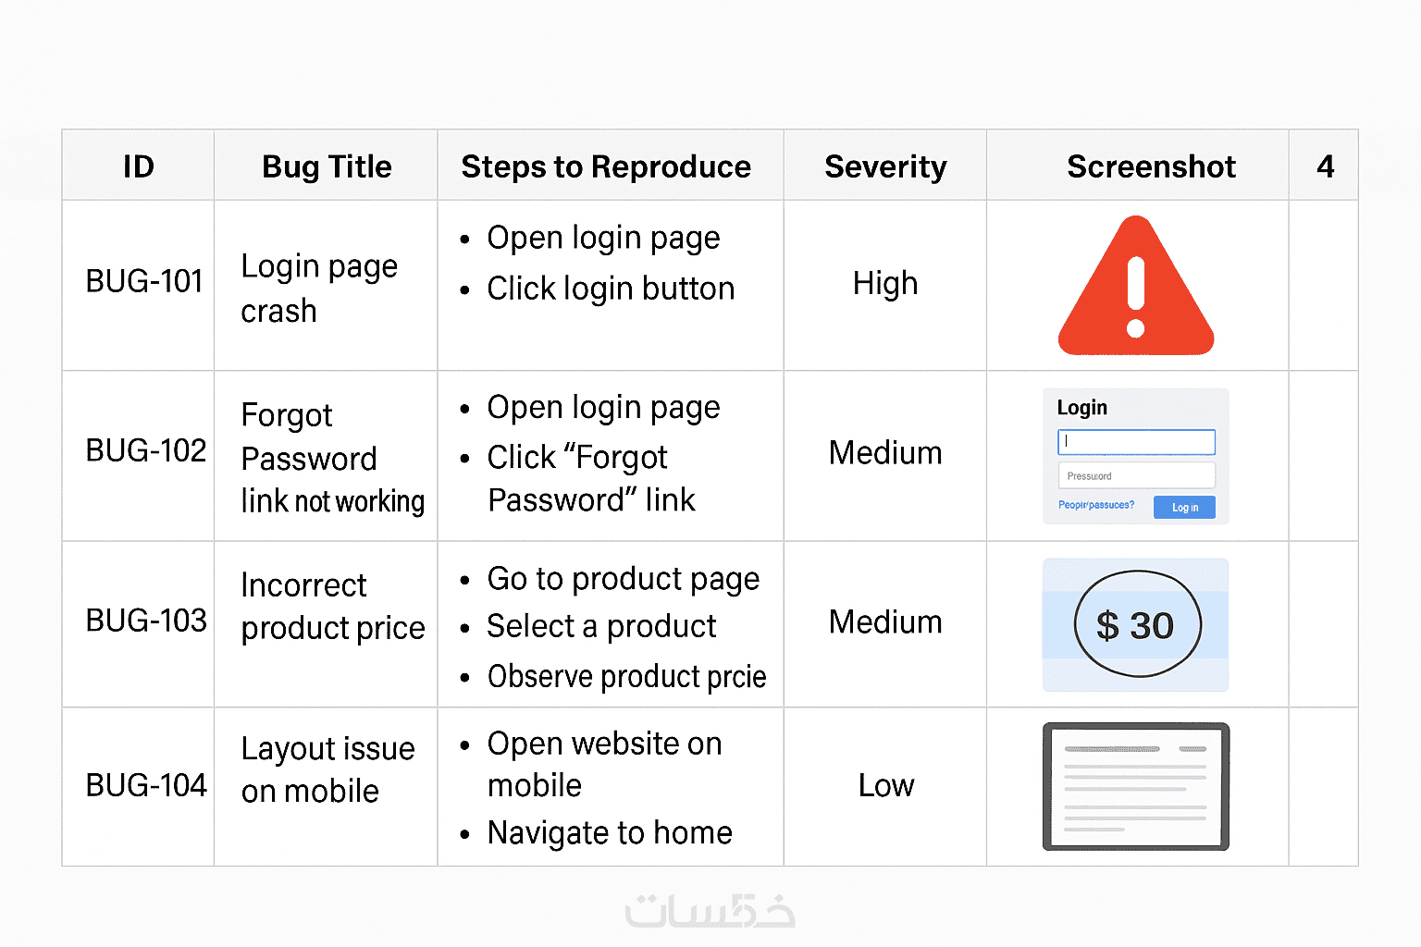
Task: Select the BUG-102 ID cell
Action: point(145,450)
